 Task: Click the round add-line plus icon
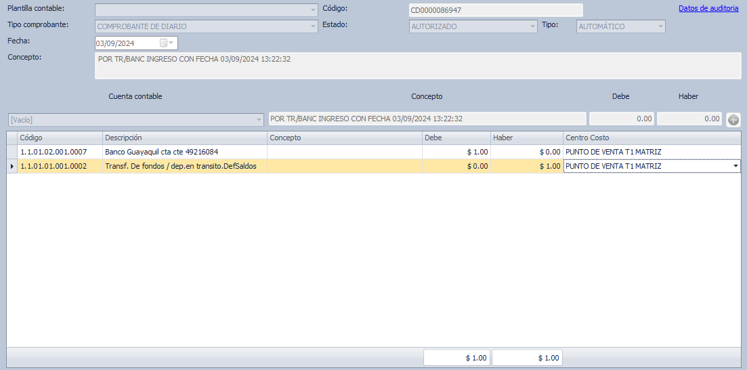tap(733, 120)
